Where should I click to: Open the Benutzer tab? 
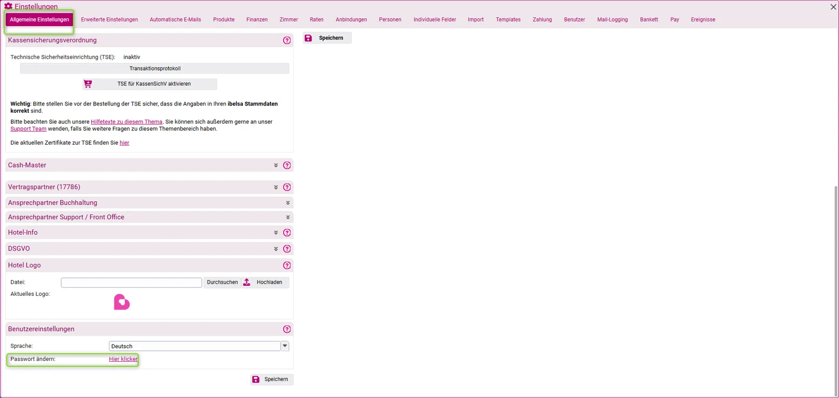[x=575, y=20]
